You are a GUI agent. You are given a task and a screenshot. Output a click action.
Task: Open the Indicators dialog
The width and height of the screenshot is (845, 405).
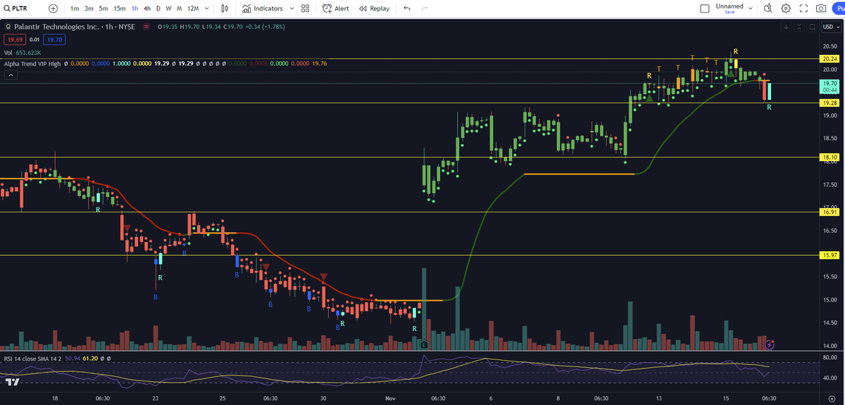[262, 8]
